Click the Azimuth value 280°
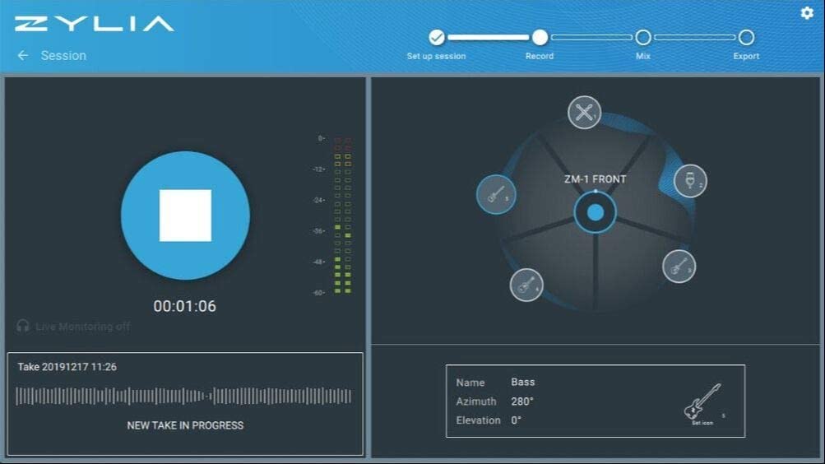825x464 pixels. [x=522, y=401]
